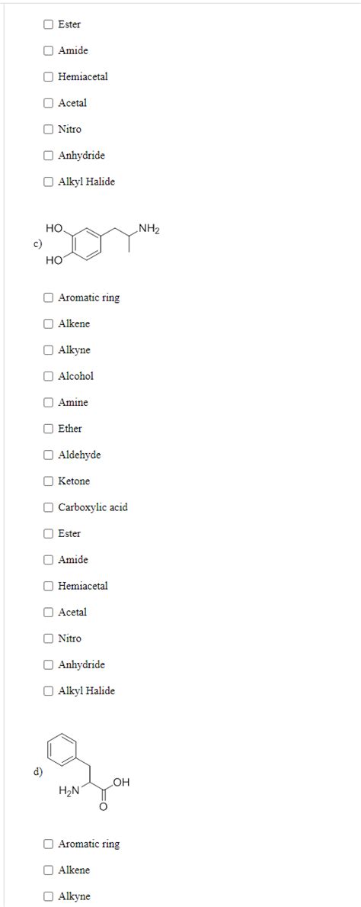Select Alkyne under the question d molecule
Image resolution: width=361 pixels, height=907 pixels.
coord(49,896)
